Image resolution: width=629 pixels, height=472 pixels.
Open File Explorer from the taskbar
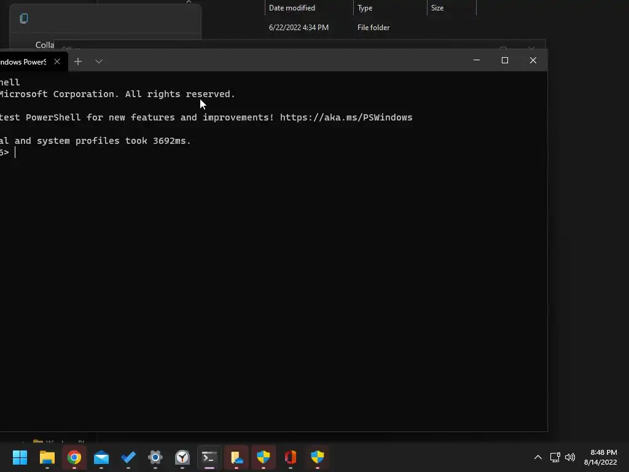click(47, 457)
